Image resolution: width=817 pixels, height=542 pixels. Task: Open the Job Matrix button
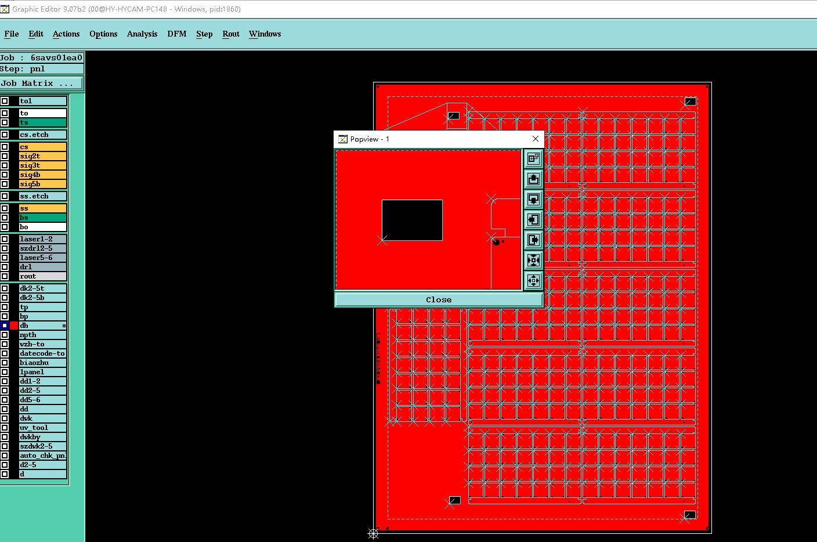pos(41,84)
